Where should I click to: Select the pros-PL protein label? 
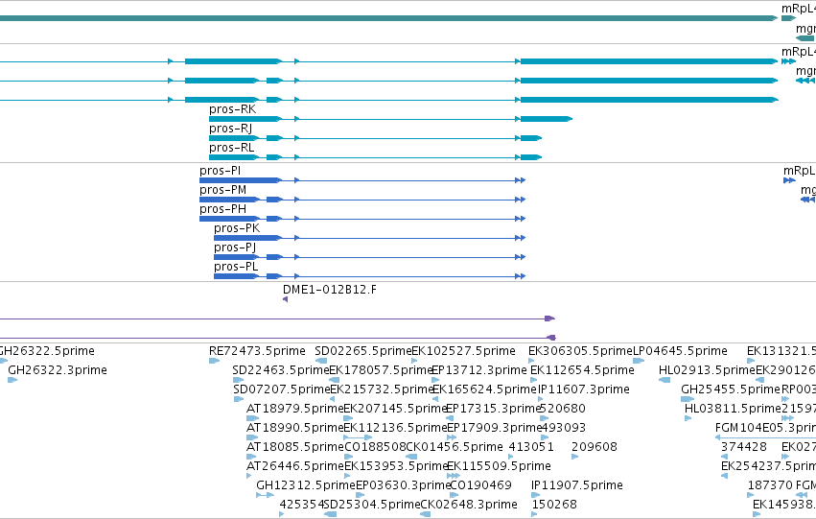tap(236, 267)
